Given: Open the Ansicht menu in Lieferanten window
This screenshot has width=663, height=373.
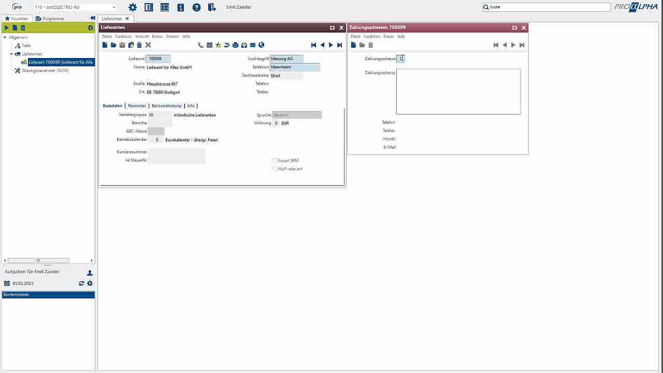Looking at the screenshot, I should (x=142, y=37).
